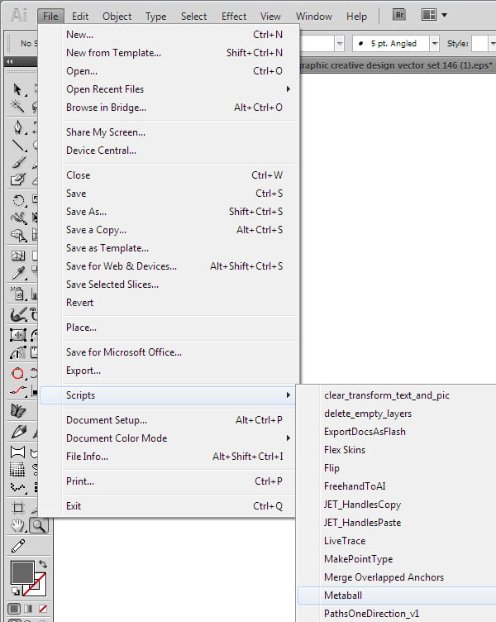This screenshot has height=622, width=496.
Task: Select the Hand tool
Action: pyautogui.click(x=18, y=526)
